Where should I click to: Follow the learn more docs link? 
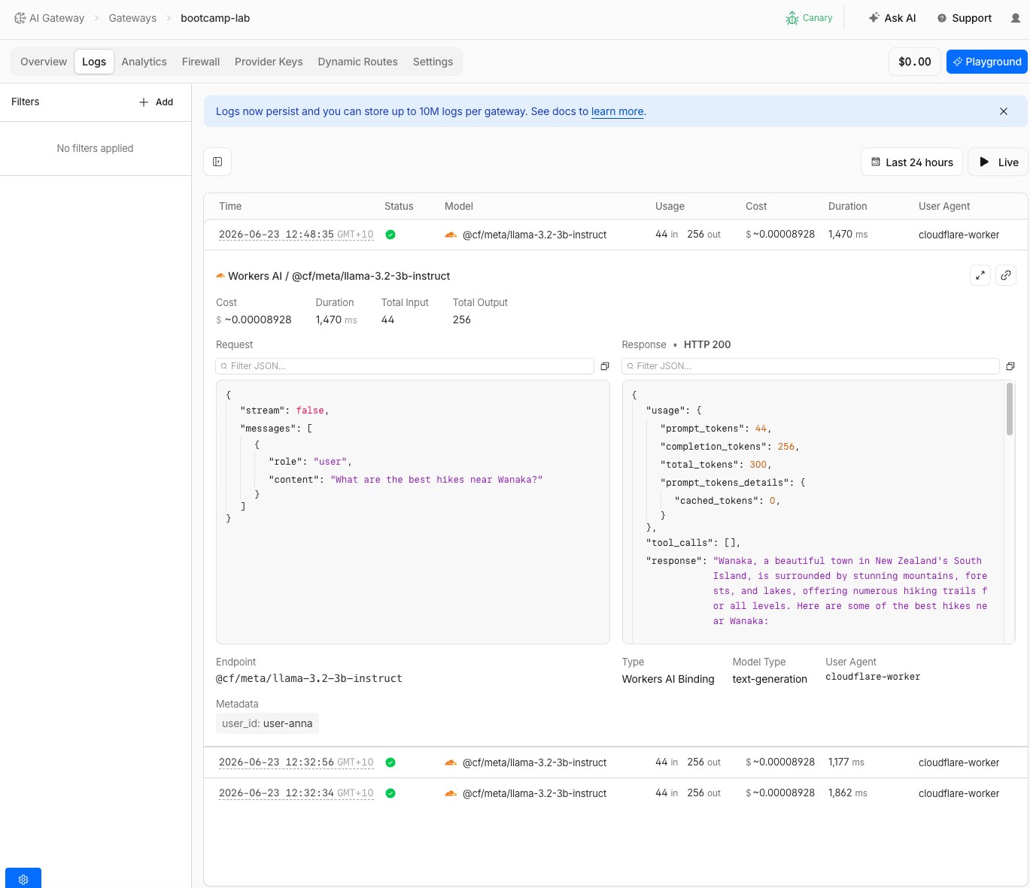617,111
